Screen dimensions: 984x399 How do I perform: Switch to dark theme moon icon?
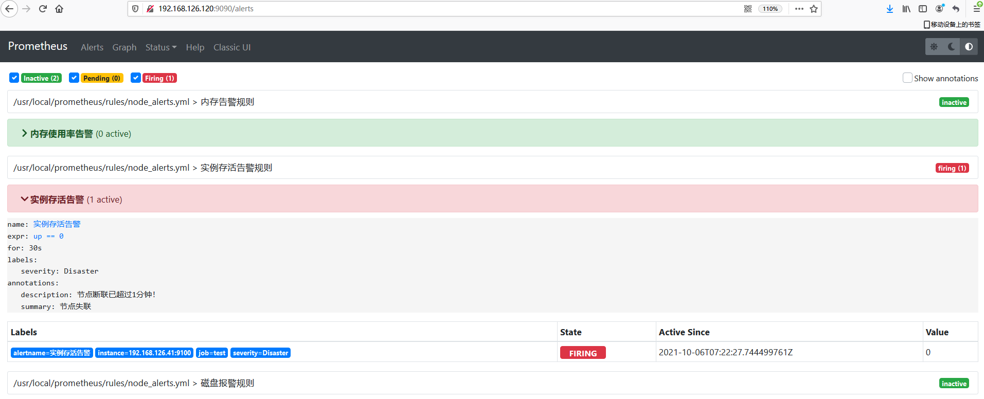tap(952, 47)
